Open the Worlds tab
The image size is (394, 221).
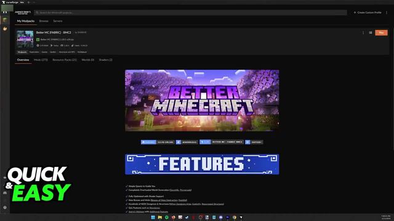coord(87,60)
